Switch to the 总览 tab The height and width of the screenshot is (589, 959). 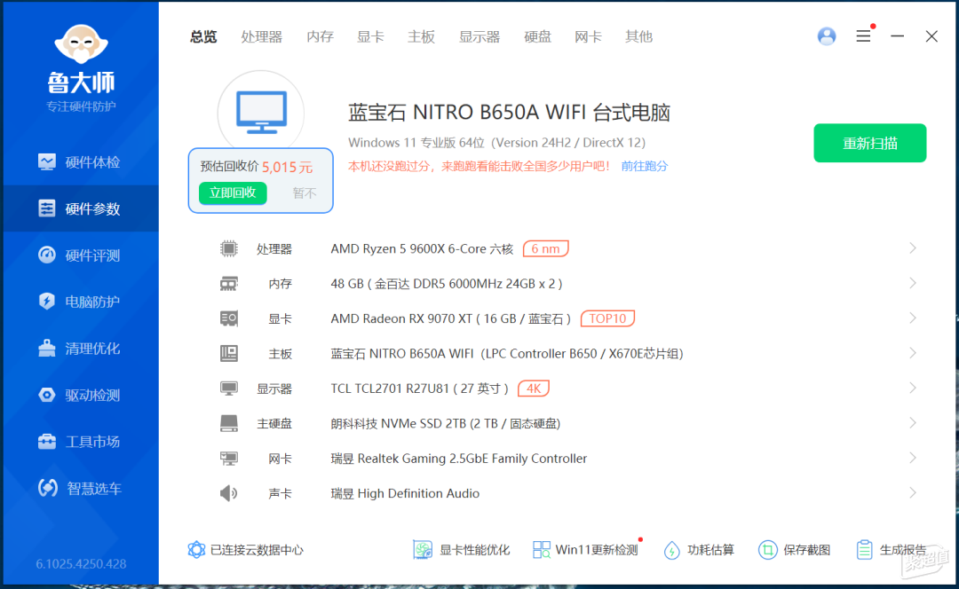[203, 36]
